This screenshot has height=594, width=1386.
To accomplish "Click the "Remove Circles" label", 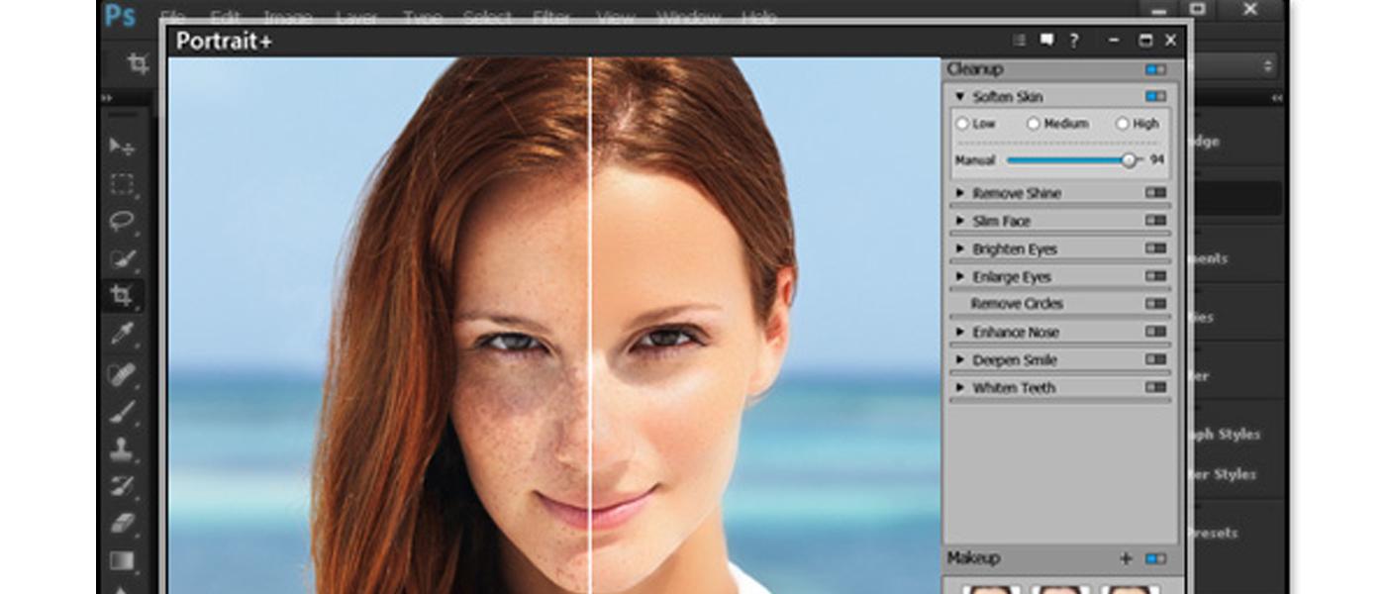I will [1017, 304].
